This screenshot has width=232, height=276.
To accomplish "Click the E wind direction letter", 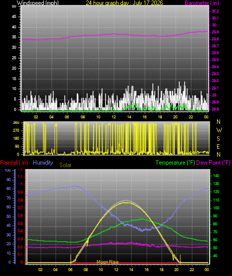I will coord(218,146).
